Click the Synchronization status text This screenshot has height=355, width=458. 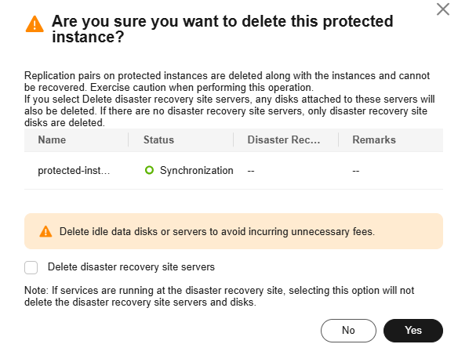pyautogui.click(x=197, y=171)
